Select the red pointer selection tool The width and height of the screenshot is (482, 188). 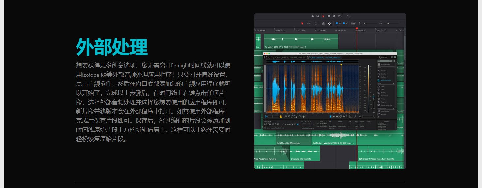(302, 23)
